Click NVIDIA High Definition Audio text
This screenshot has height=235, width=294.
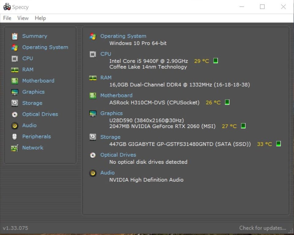pyautogui.click(x=146, y=180)
